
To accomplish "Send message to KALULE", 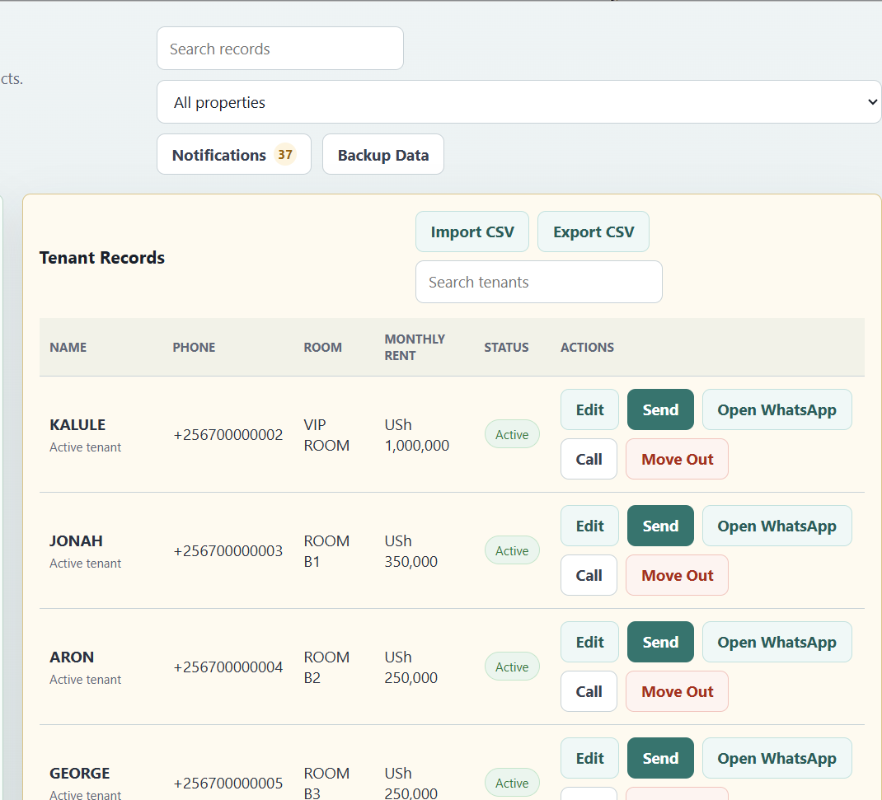I will coord(660,409).
